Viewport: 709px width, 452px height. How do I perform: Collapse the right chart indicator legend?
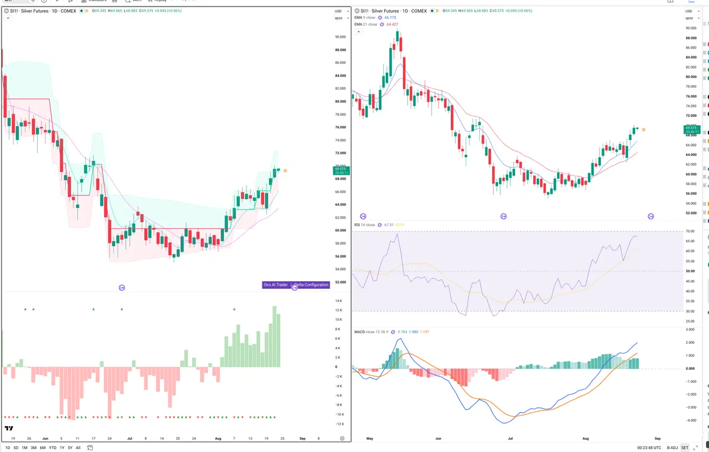(357, 32)
